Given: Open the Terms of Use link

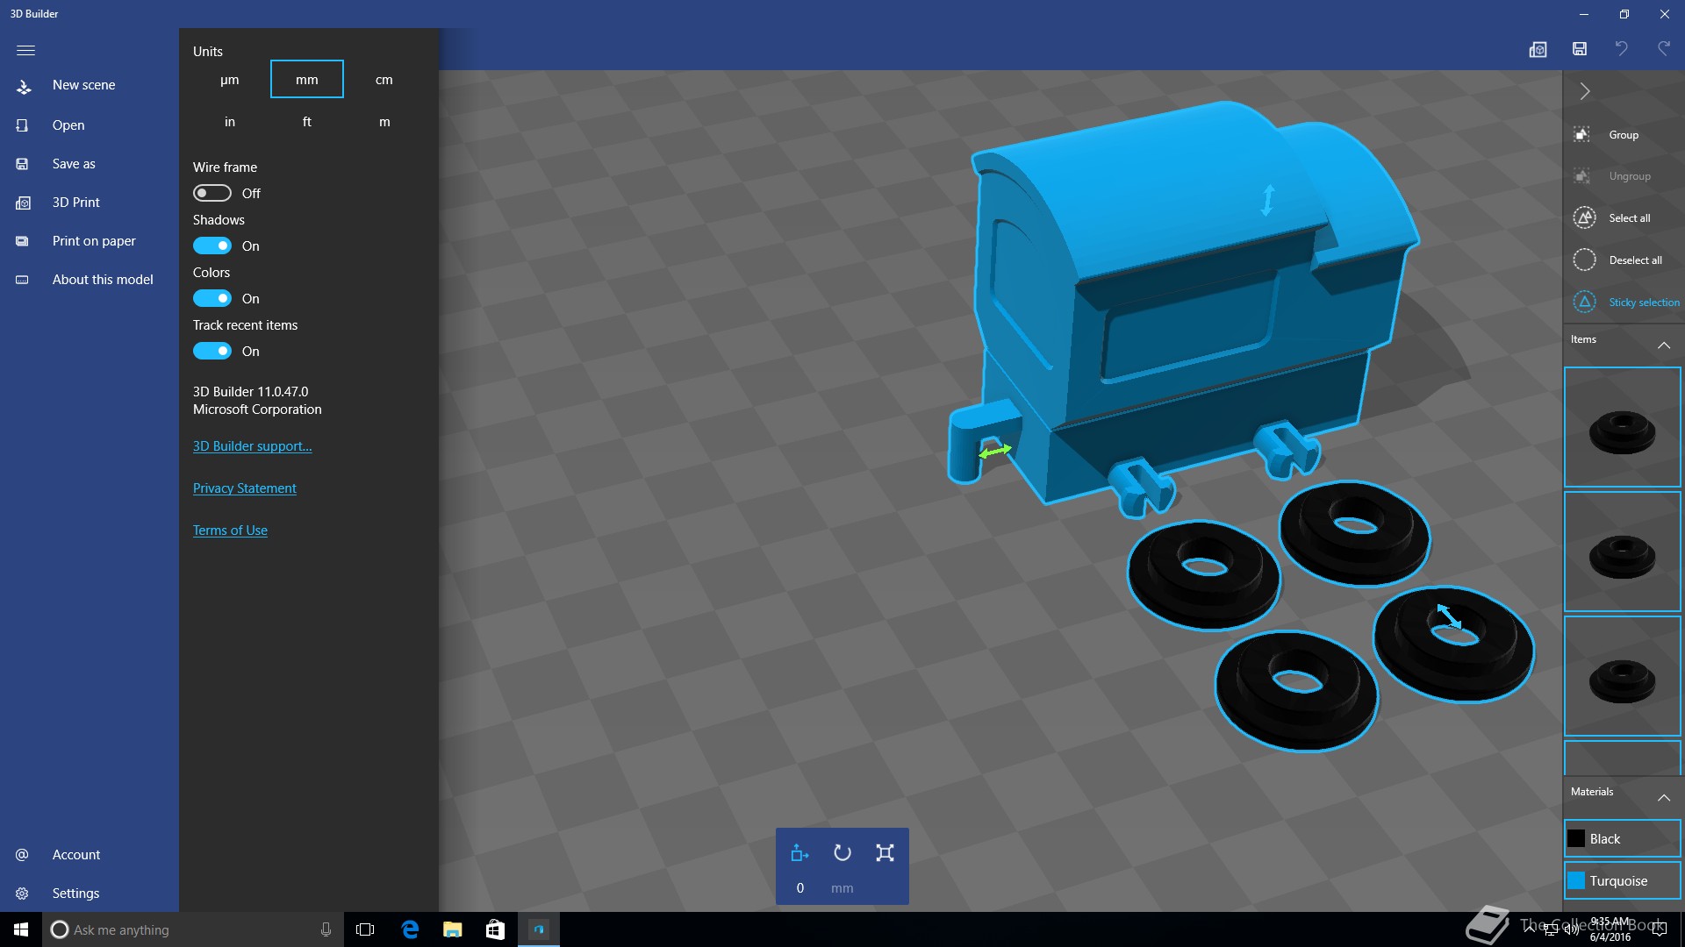Looking at the screenshot, I should [230, 530].
